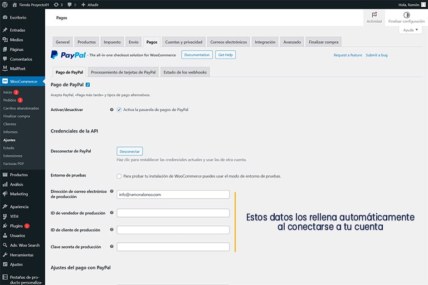This screenshot has height=285, width=428.
Task: Click the Get Help button
Action: (x=226, y=55)
